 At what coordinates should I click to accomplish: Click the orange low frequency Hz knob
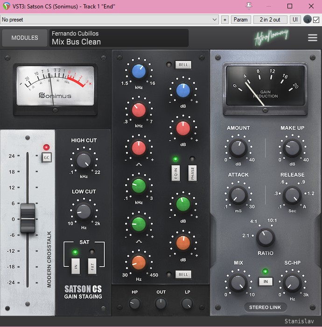(139, 262)
